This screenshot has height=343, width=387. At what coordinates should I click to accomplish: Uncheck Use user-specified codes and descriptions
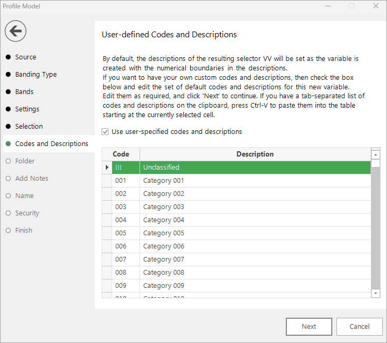pos(105,132)
